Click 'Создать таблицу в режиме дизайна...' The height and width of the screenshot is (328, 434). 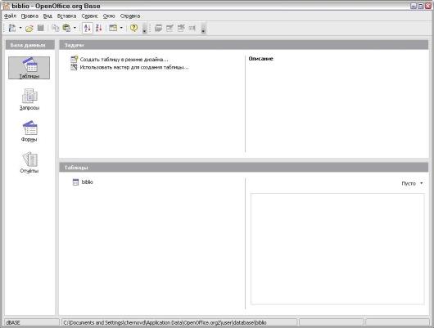click(124, 60)
